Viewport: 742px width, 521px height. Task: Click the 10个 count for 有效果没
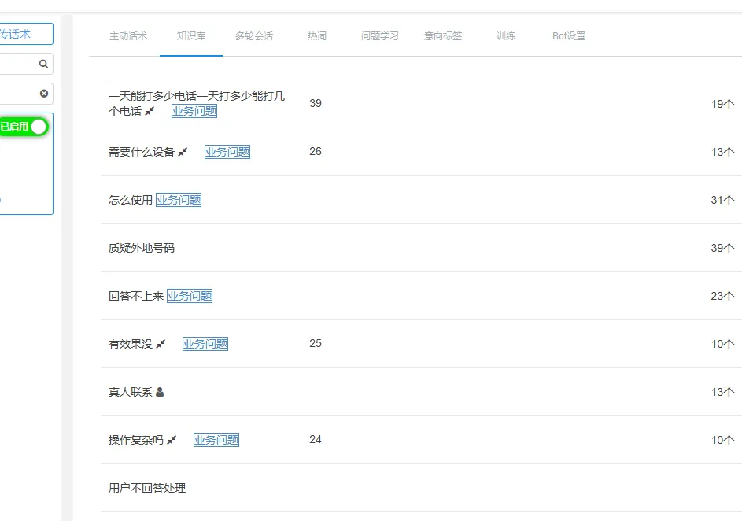(x=722, y=344)
